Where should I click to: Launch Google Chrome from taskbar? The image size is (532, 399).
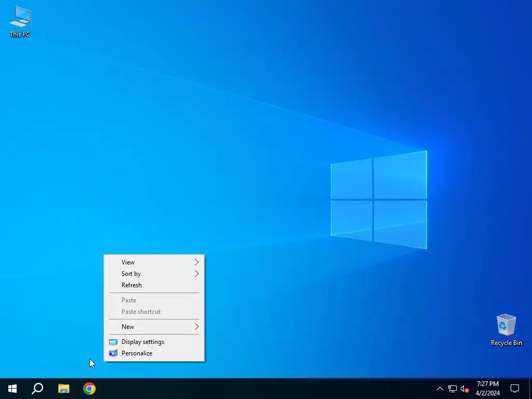(x=89, y=389)
